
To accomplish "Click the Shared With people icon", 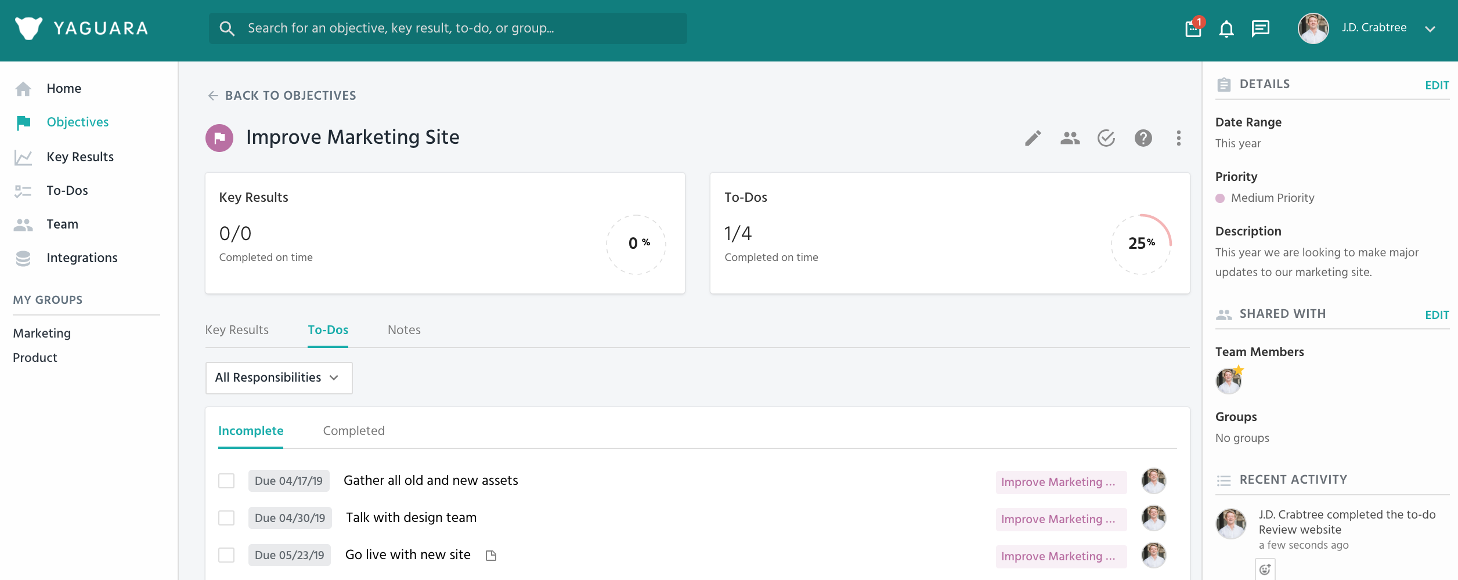I will pos(1224,314).
